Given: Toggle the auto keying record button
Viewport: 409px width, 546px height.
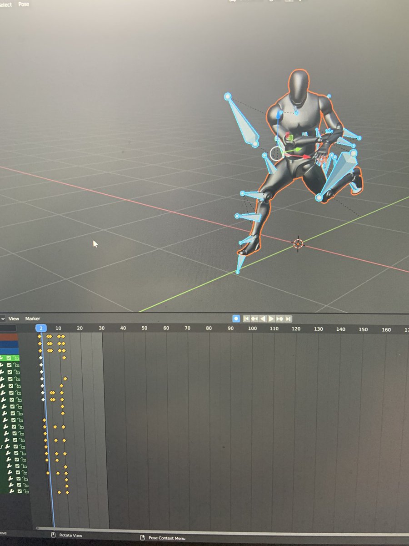Looking at the screenshot, I should coord(236,318).
